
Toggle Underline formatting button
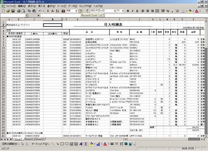pyautogui.click(x=137, y=11)
